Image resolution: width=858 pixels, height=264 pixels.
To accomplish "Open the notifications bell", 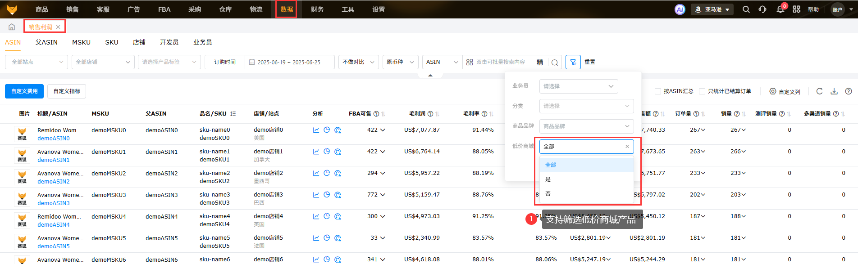I will coord(780,9).
